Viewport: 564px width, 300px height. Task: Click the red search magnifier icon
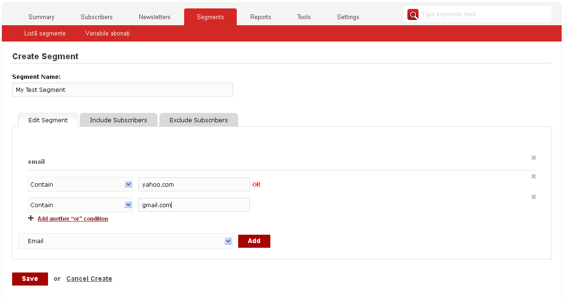[413, 15]
